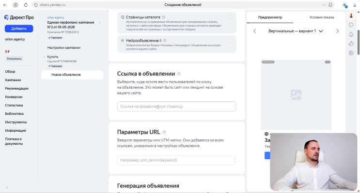Collapse the left sidebar arrow at bottom
This screenshot has width=360, height=193.
point(7,187)
